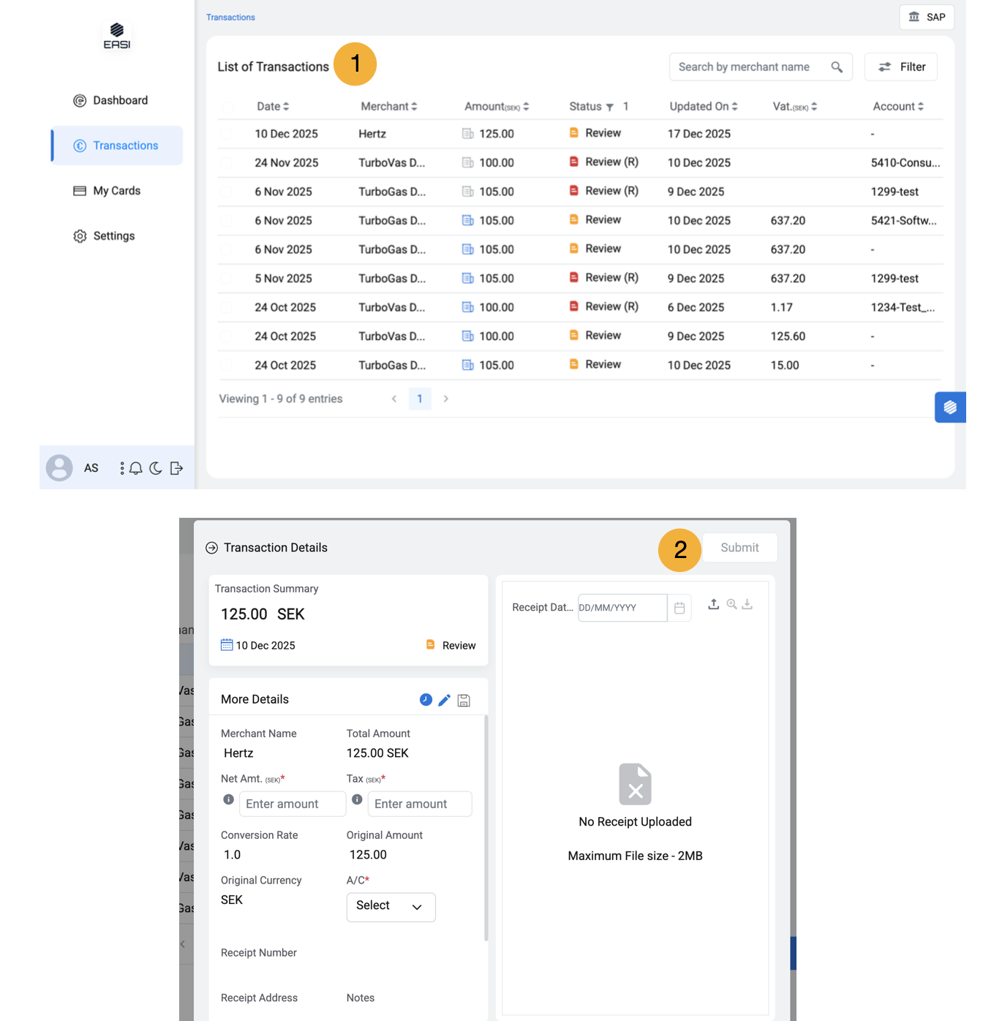Go to My Cards in sidebar
Viewport: 983px width, 1021px height.
click(116, 191)
